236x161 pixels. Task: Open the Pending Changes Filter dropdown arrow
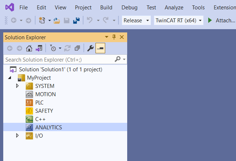(60, 48)
